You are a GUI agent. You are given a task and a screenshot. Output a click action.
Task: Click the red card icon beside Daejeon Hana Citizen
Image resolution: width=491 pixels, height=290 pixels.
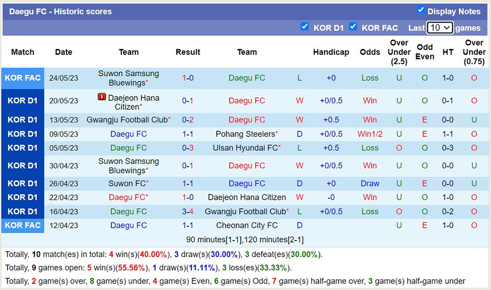[x=101, y=97]
